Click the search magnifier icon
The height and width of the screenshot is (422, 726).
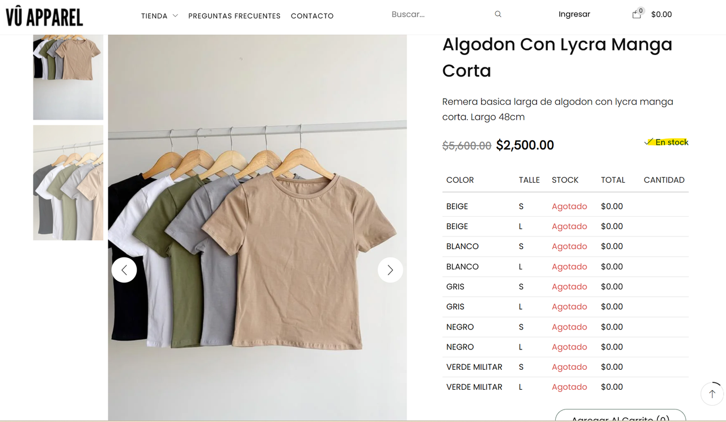click(498, 14)
